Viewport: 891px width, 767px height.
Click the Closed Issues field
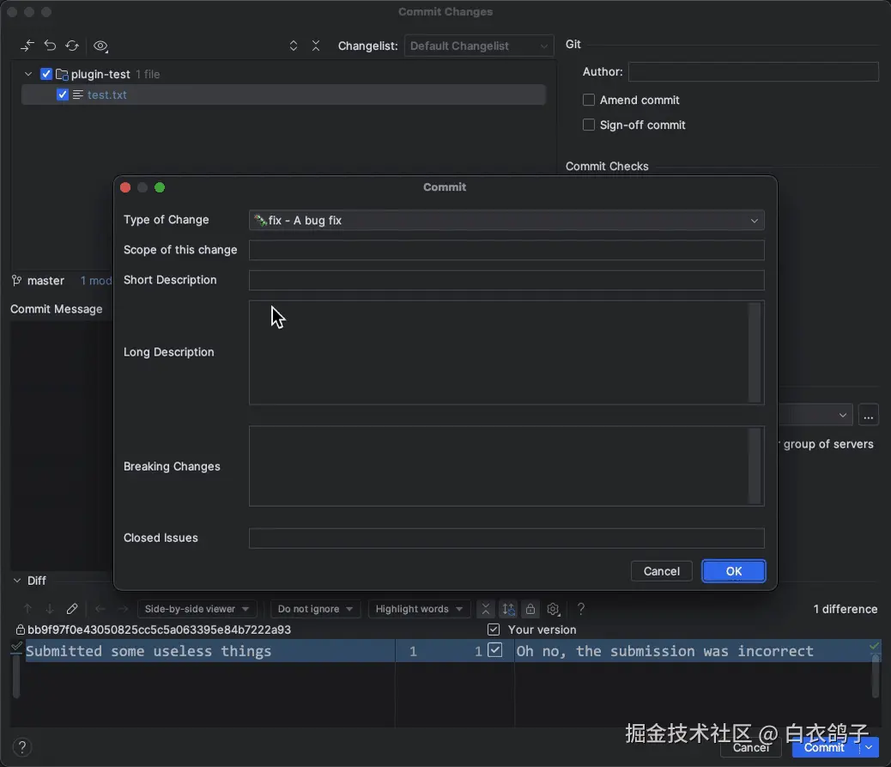pos(506,538)
